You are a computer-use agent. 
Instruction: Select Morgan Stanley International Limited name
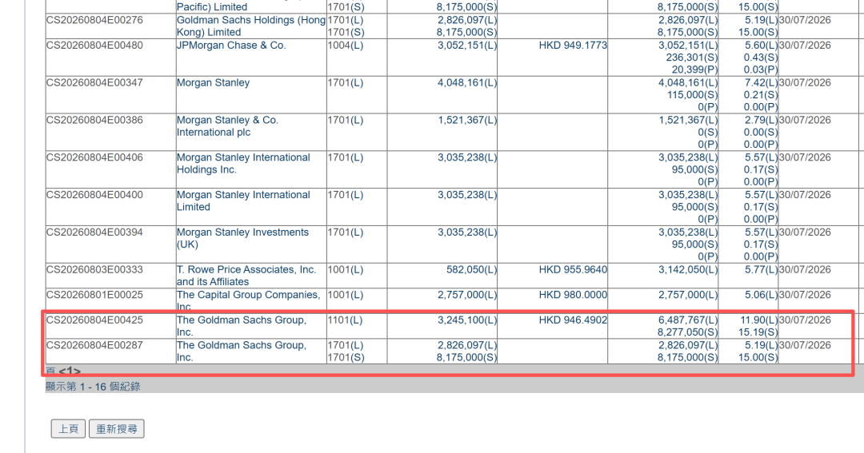[243, 201]
